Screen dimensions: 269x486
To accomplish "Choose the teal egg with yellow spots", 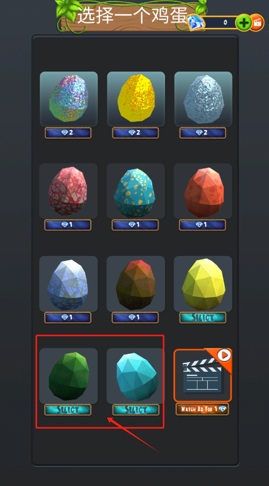I will [136, 191].
